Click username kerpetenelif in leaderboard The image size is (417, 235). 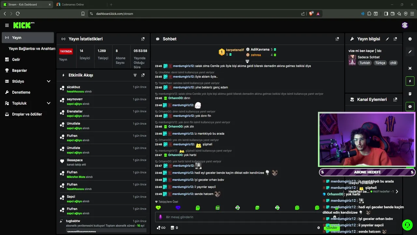[235, 50]
